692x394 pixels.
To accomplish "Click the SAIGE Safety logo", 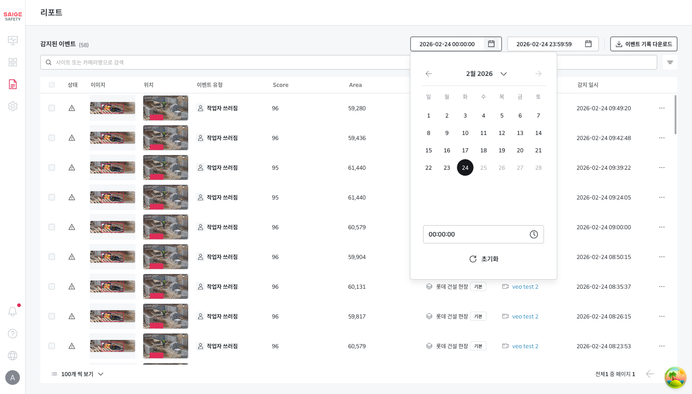I will click(13, 16).
